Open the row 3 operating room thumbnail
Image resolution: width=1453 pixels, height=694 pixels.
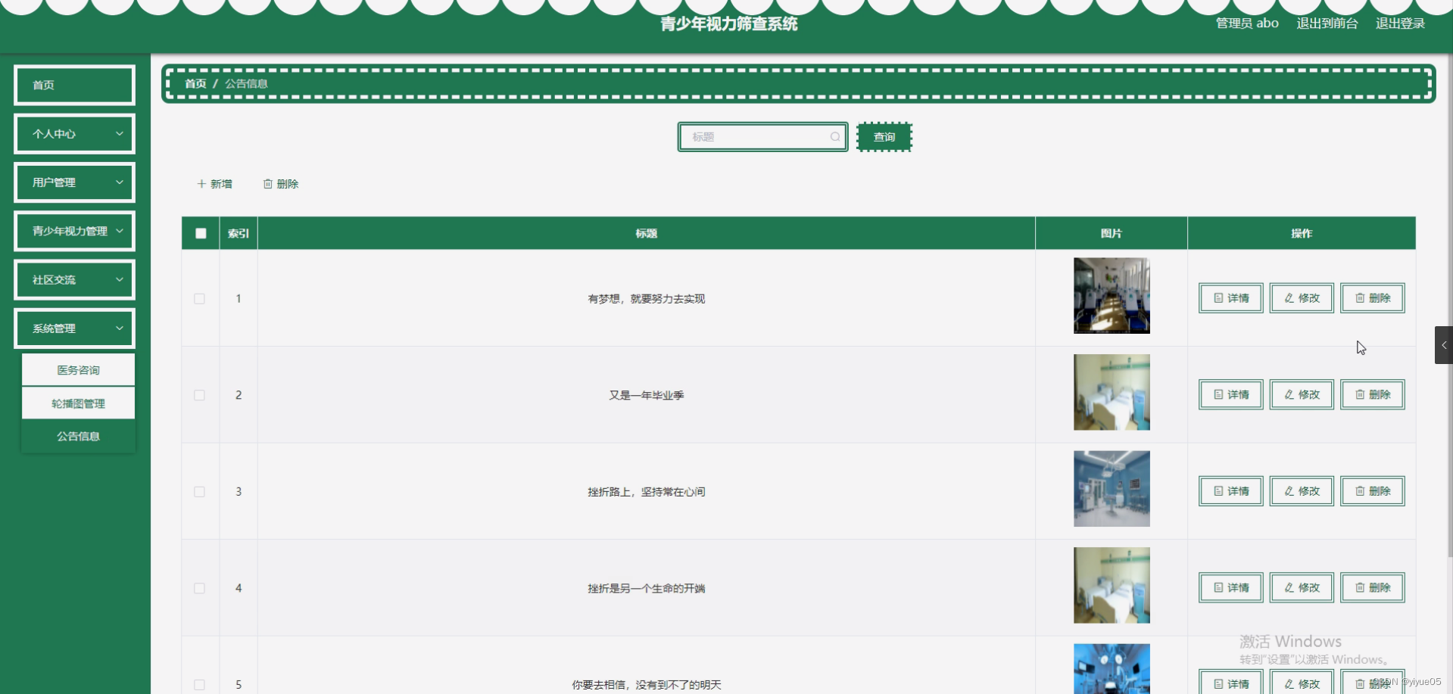coord(1112,489)
